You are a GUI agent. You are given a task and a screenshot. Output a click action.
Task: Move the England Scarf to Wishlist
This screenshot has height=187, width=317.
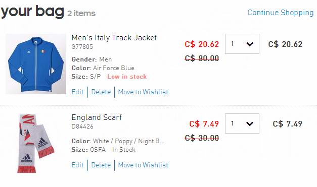(x=143, y=165)
